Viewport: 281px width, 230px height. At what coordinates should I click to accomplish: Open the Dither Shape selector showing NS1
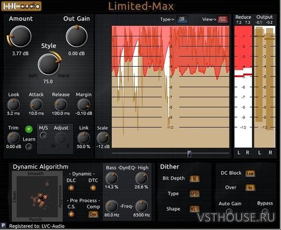point(194,209)
